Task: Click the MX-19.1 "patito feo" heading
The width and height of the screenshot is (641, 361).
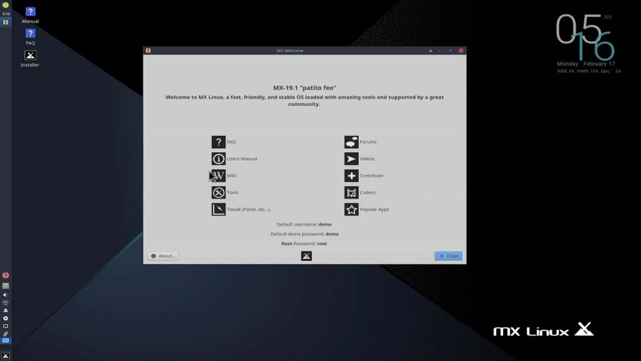Action: coord(305,88)
